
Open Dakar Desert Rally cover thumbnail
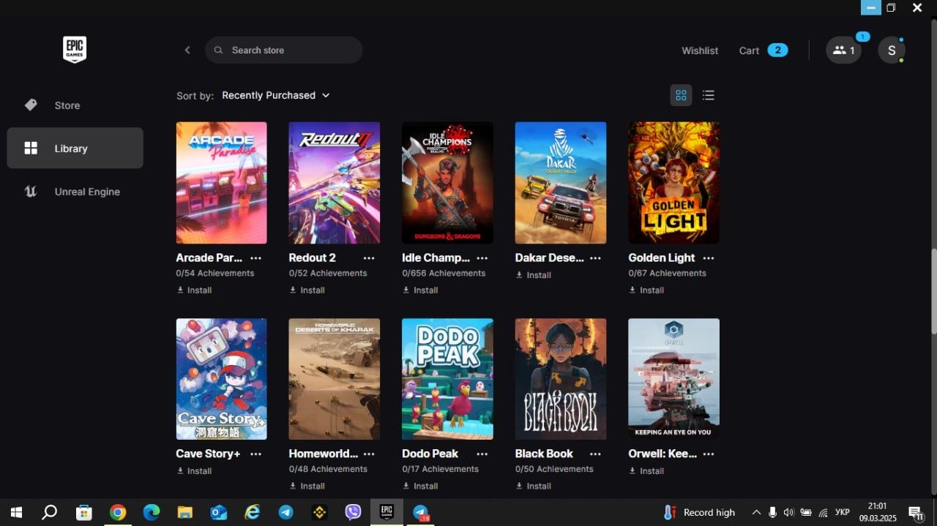coord(561,183)
